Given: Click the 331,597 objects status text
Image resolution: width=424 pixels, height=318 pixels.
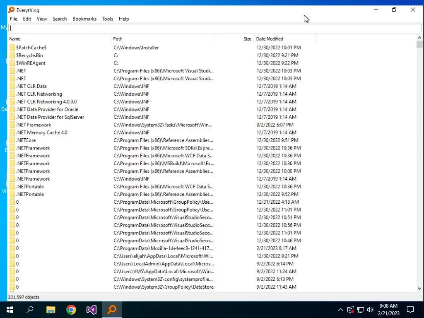Looking at the screenshot, I should click(x=24, y=297).
